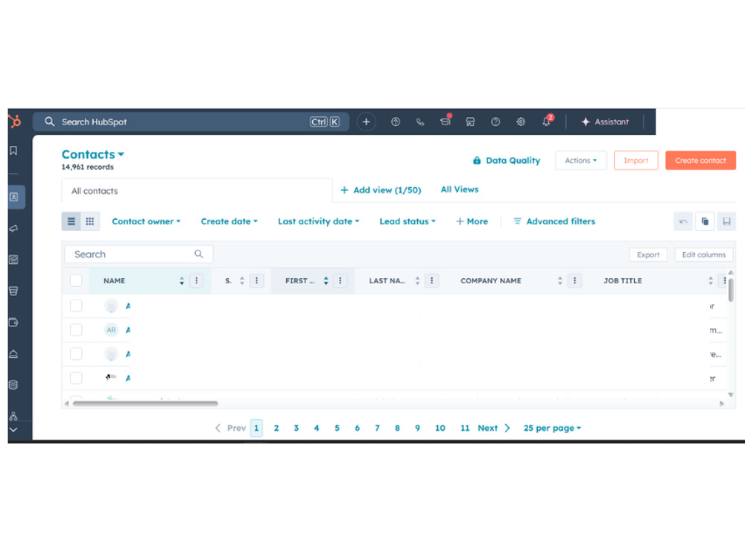
Task: Open the Last activity date filter
Action: click(318, 221)
